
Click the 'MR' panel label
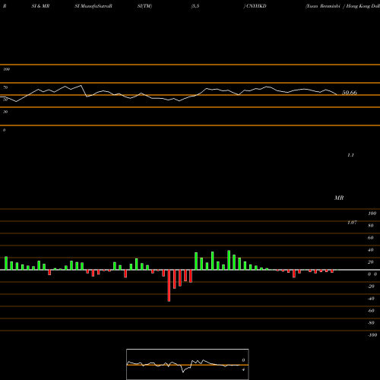point(339,198)
